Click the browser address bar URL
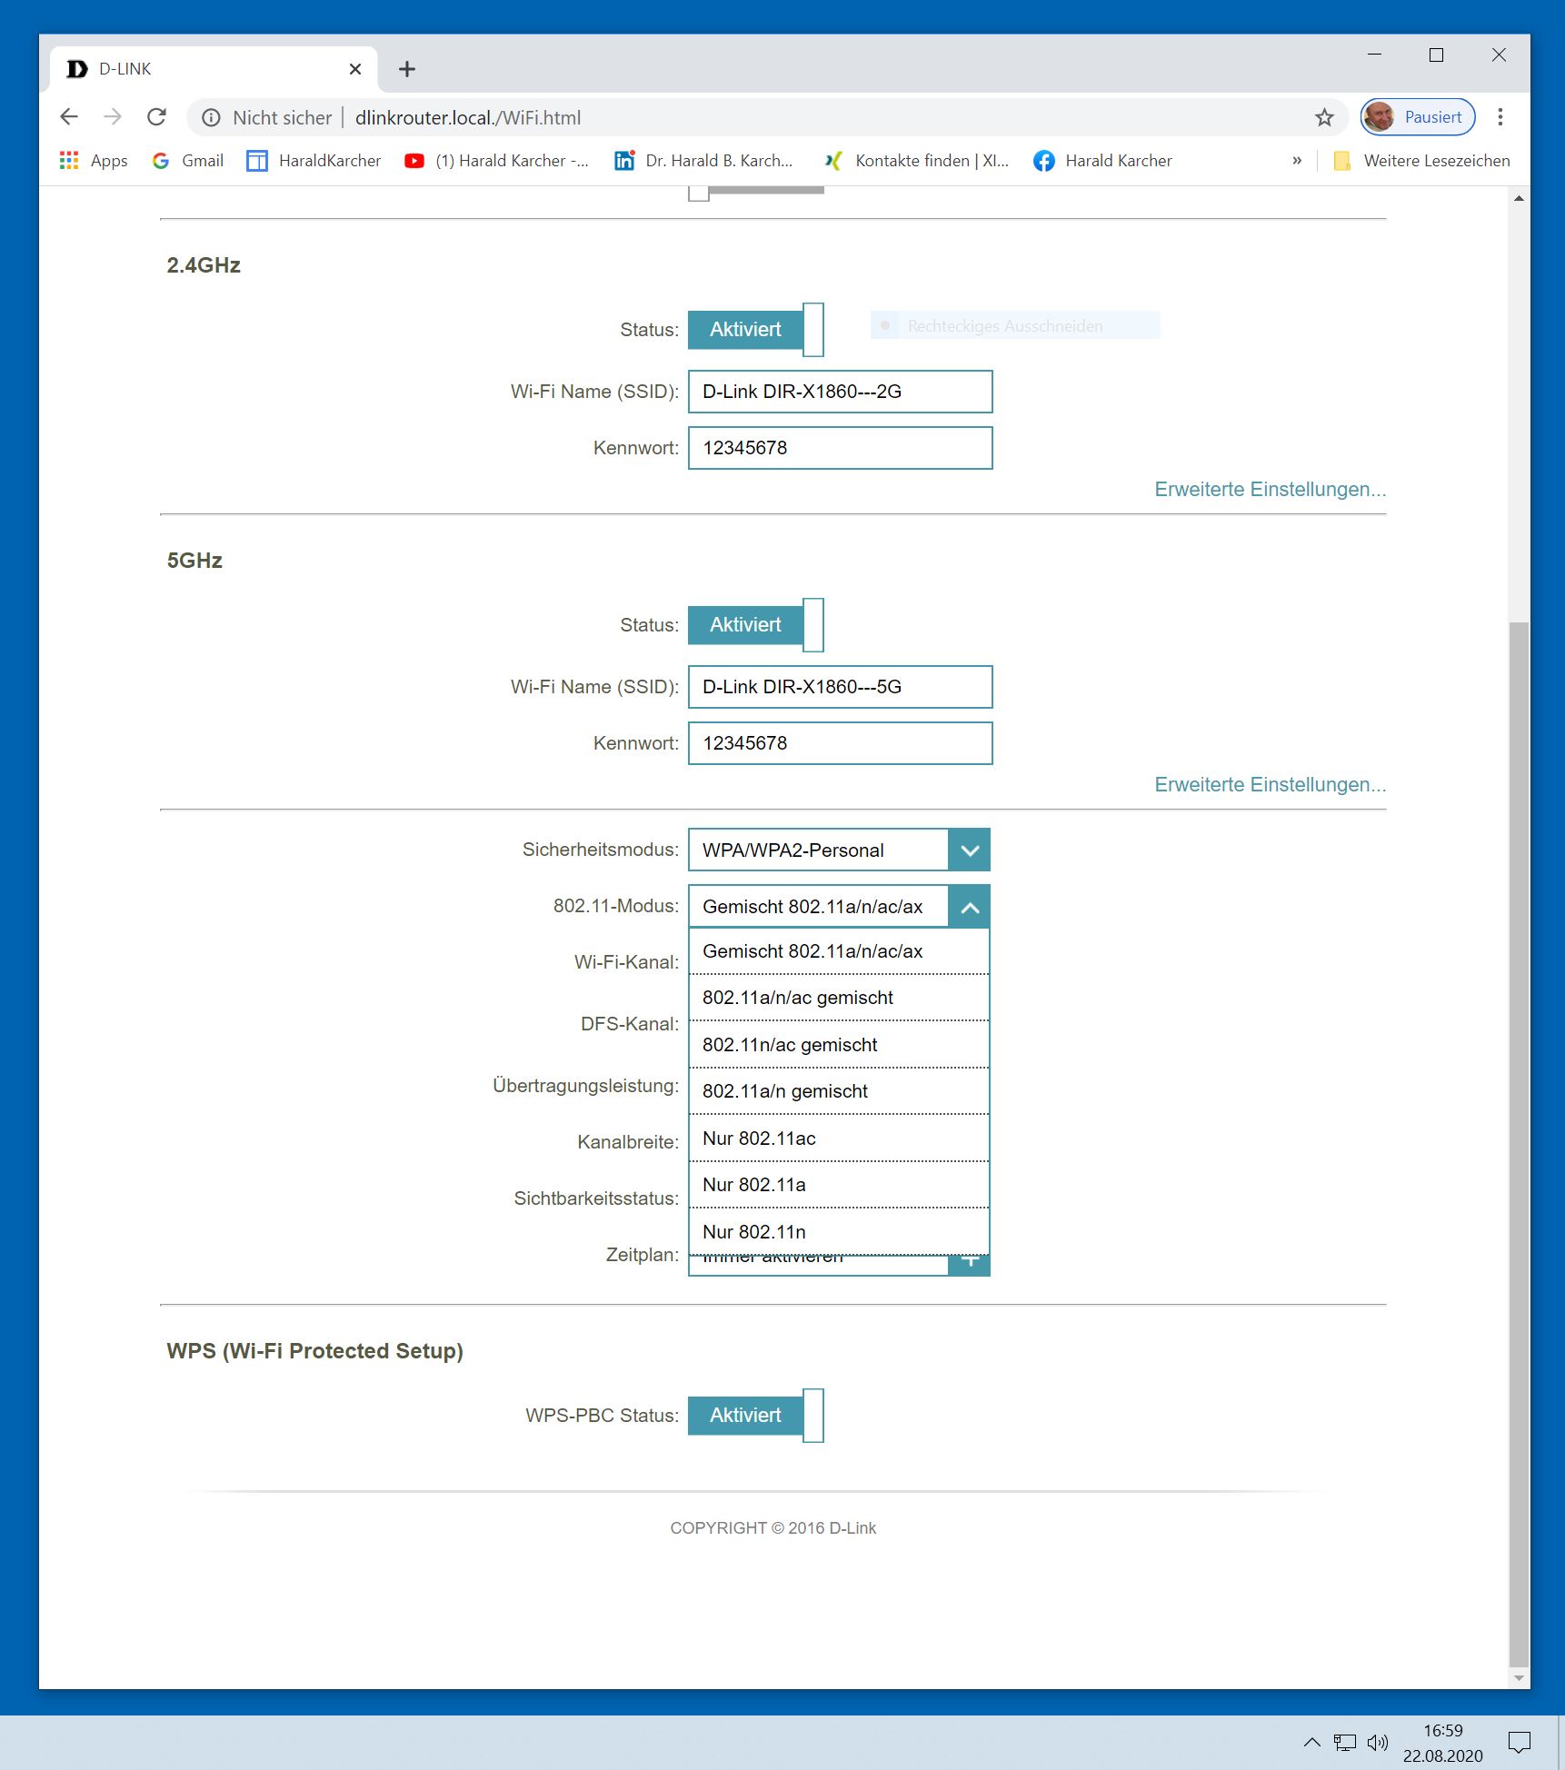Screen dimensions: 1565x1770 [x=468, y=118]
